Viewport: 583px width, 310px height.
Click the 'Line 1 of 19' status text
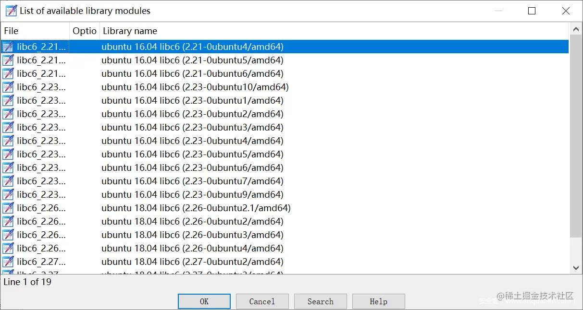[x=27, y=282]
